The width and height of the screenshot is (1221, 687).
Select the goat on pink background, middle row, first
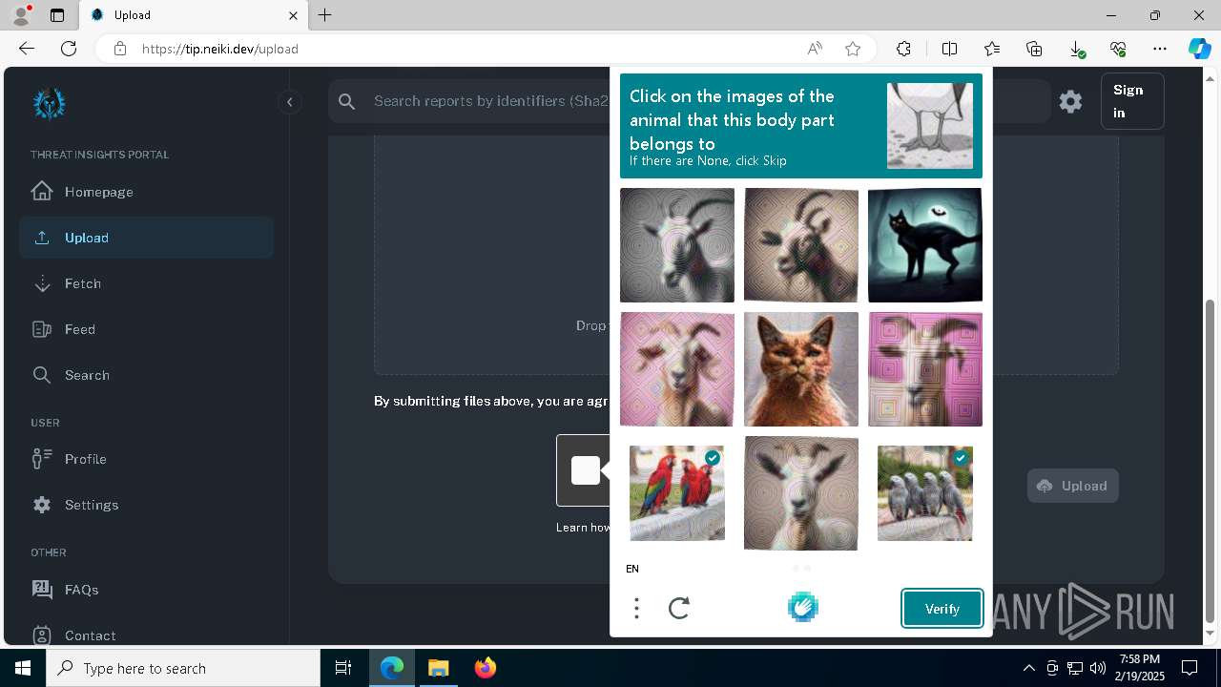click(677, 369)
